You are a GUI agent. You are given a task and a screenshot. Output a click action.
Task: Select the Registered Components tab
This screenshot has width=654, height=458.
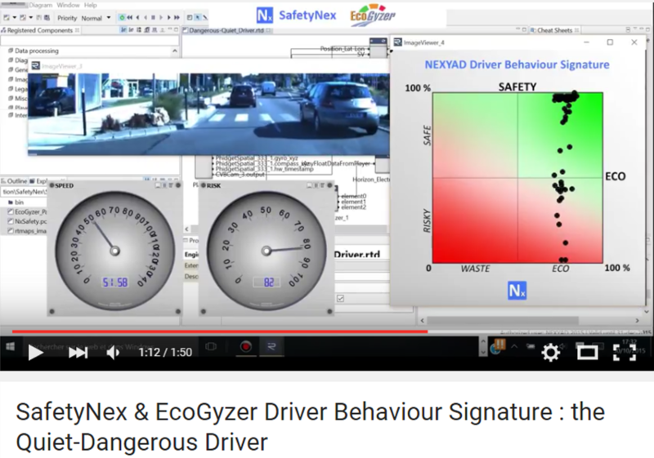[x=40, y=30]
